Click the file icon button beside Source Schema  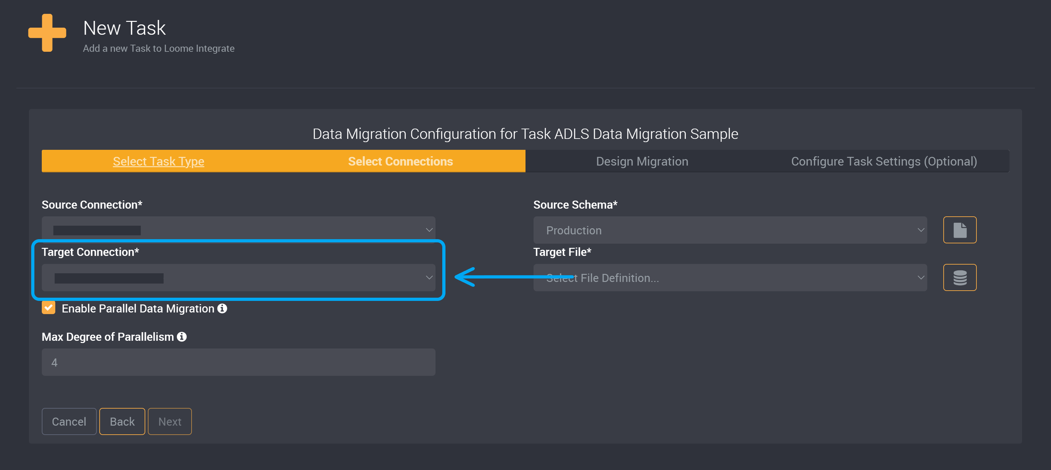pyautogui.click(x=960, y=230)
